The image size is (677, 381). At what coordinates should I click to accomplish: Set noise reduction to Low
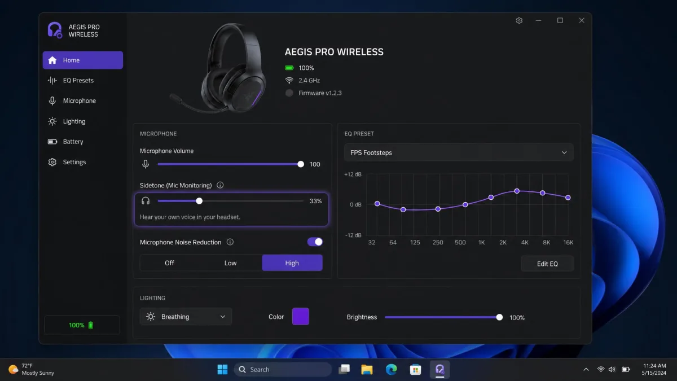click(x=231, y=263)
